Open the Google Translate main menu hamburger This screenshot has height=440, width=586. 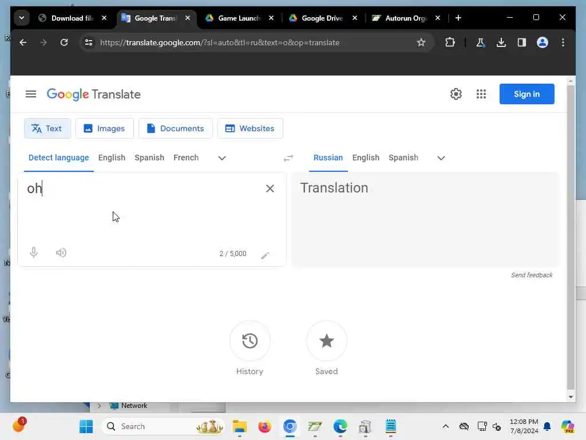point(31,94)
